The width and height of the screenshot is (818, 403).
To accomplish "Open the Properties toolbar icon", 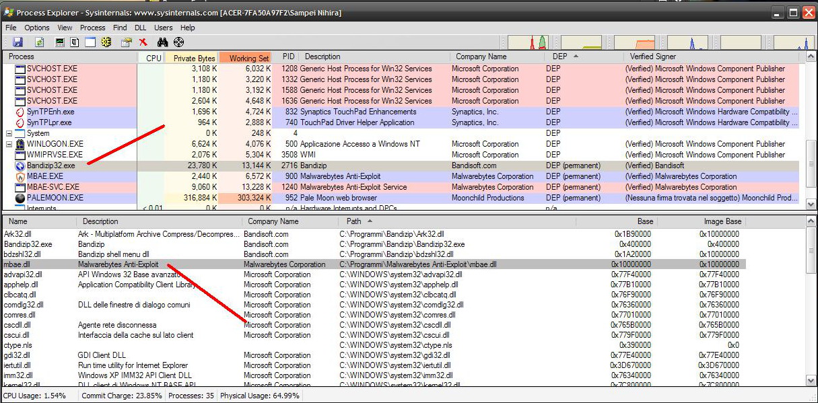I will (126, 42).
